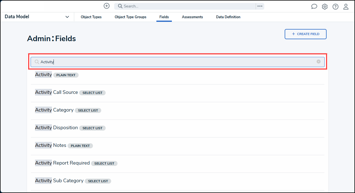Open the settings gear icon
This screenshot has height=193, width=355.
tap(325, 7)
